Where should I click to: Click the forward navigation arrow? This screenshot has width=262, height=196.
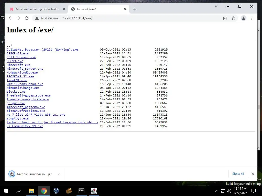pos(18,18)
